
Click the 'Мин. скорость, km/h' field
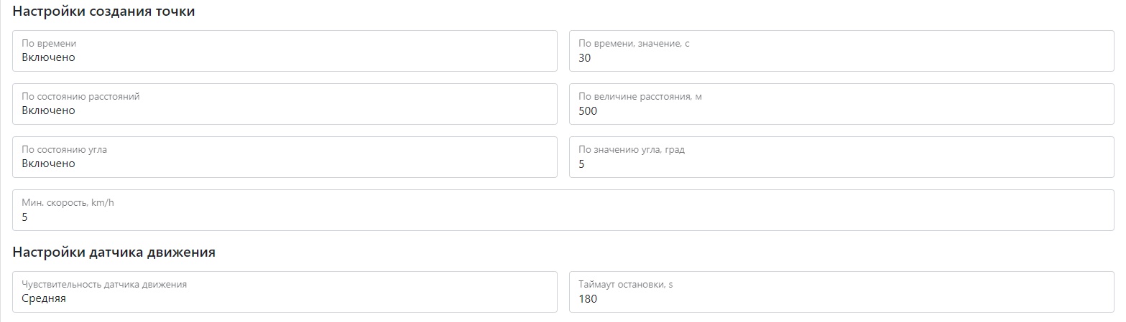click(563, 210)
